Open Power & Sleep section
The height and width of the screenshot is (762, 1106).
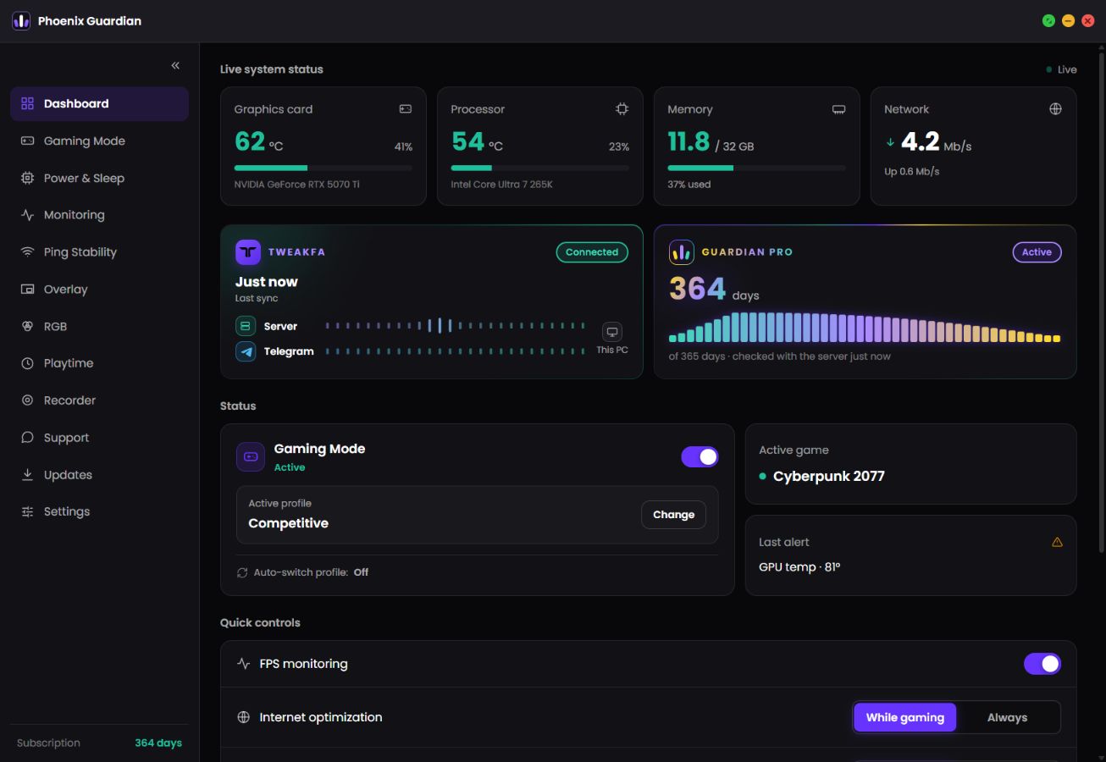(99, 178)
